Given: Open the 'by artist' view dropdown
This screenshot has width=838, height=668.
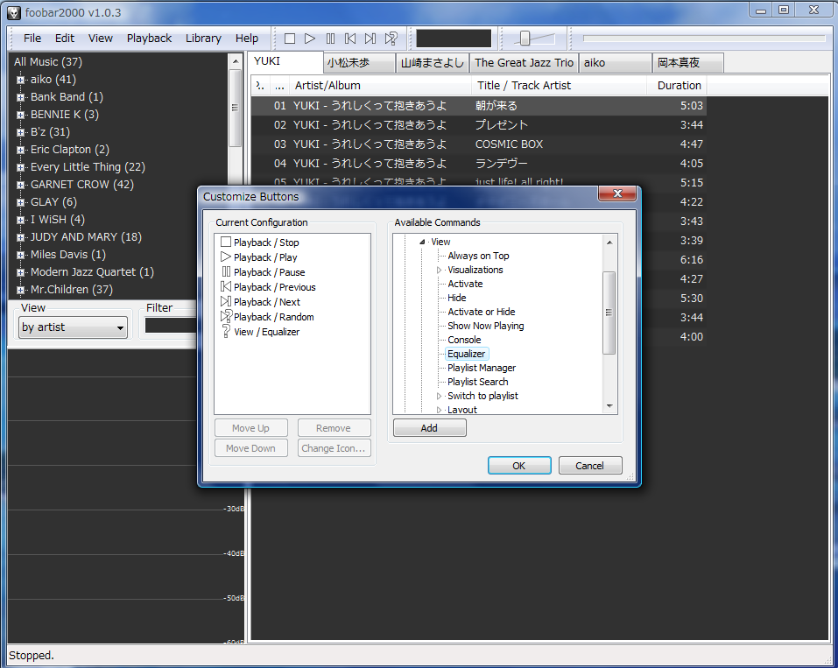Looking at the screenshot, I should [74, 327].
